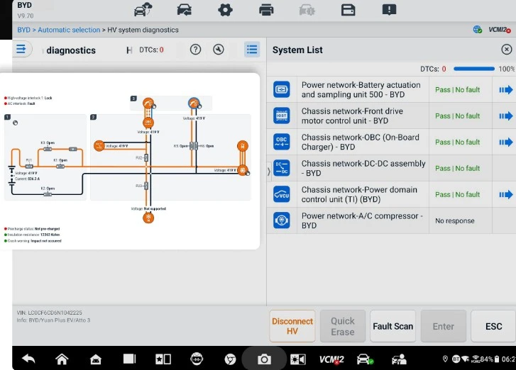
Task: Collapse the System List panel chevron
Action: coord(269,171)
